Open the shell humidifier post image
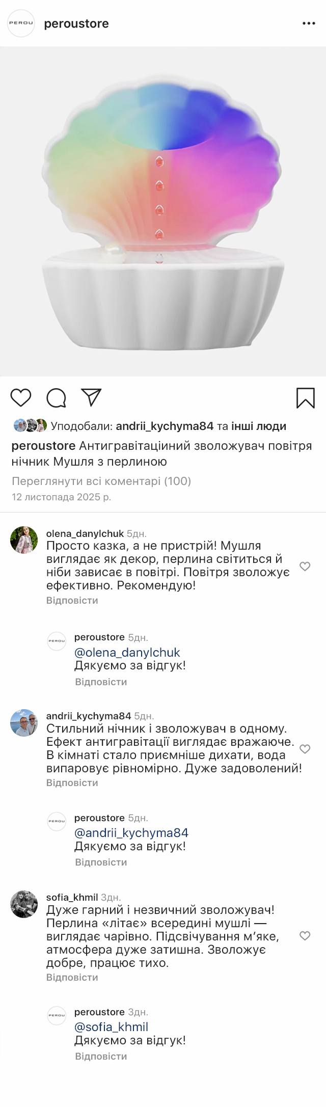 pyautogui.click(x=163, y=211)
